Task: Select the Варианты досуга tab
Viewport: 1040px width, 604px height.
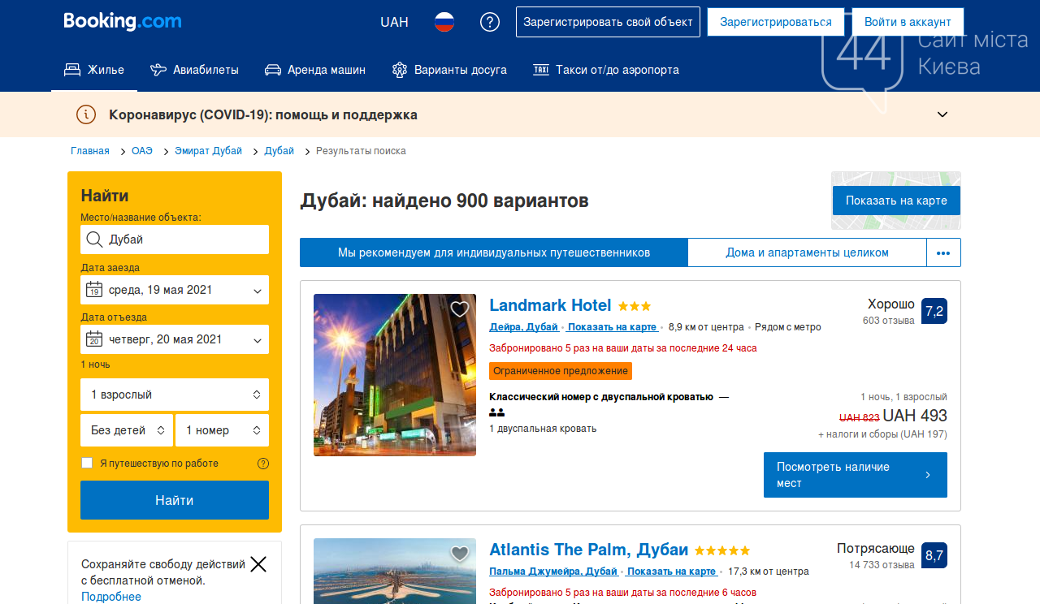Action: click(x=449, y=70)
